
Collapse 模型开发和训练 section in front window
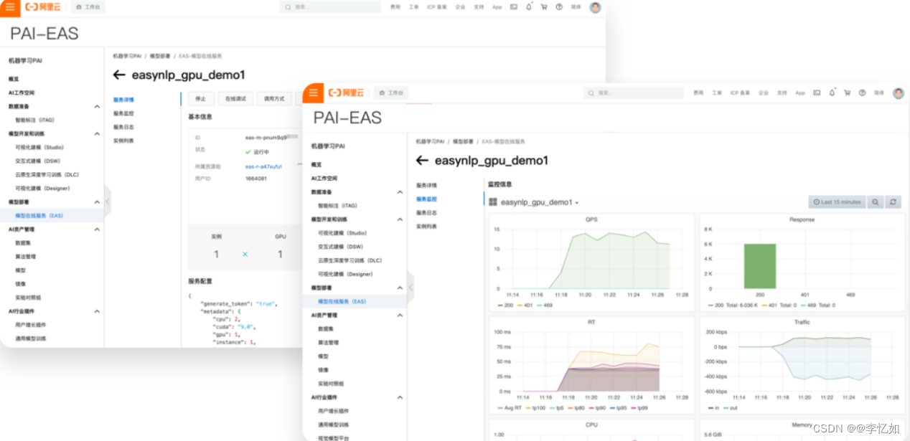click(400, 219)
